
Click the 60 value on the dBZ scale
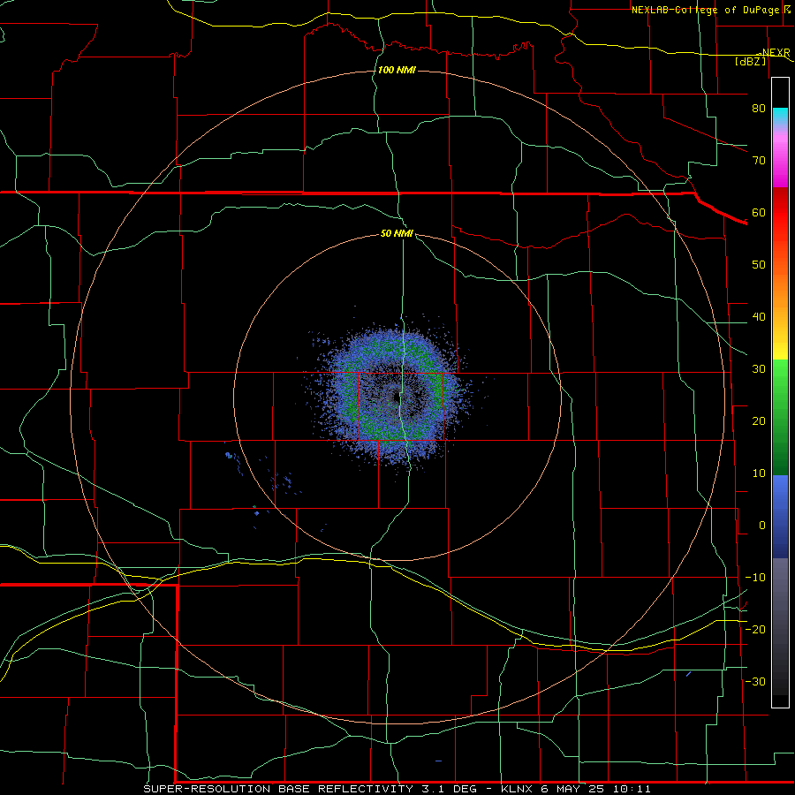click(x=759, y=212)
